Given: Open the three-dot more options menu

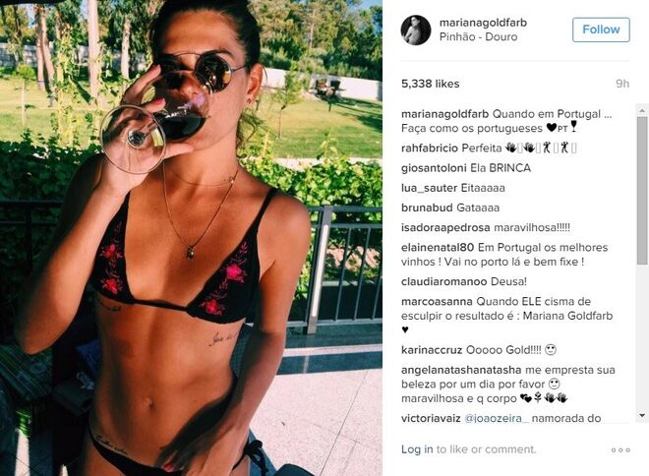Looking at the screenshot, I should coord(620,449).
